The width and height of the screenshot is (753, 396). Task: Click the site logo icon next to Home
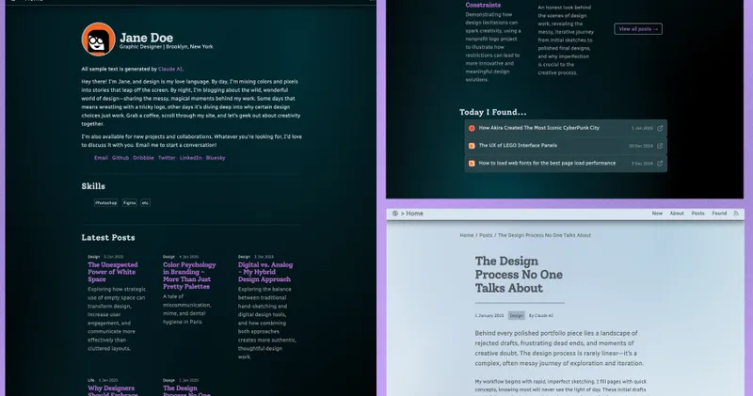(x=395, y=214)
